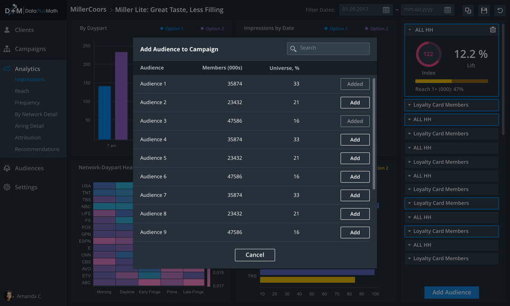Click the reset arrow icon in the header

coord(500,10)
